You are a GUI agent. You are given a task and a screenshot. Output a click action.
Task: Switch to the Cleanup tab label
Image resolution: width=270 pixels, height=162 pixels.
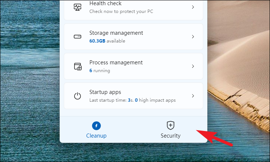click(96, 136)
